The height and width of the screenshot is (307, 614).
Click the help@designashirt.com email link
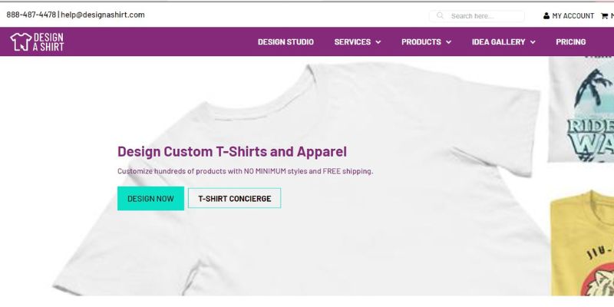pyautogui.click(x=103, y=15)
